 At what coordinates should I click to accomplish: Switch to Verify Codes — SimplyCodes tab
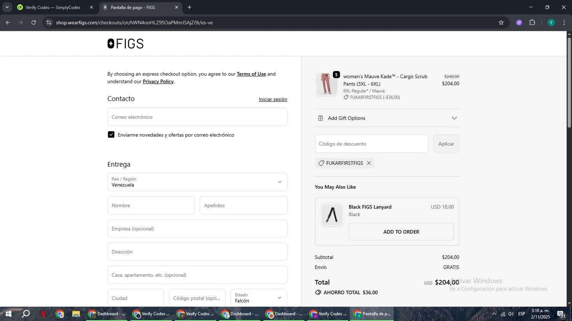53,7
